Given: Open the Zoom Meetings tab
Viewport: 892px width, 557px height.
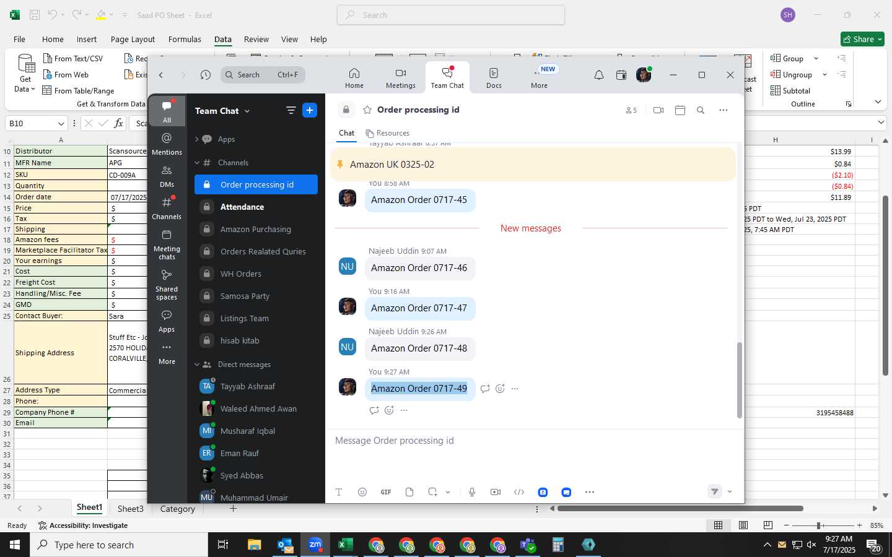Looking at the screenshot, I should click(401, 78).
